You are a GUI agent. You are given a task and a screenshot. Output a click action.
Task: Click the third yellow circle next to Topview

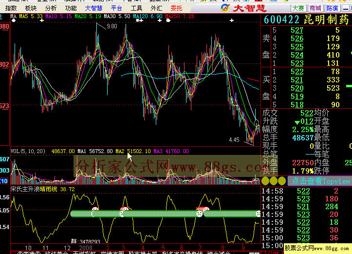click(x=282, y=181)
